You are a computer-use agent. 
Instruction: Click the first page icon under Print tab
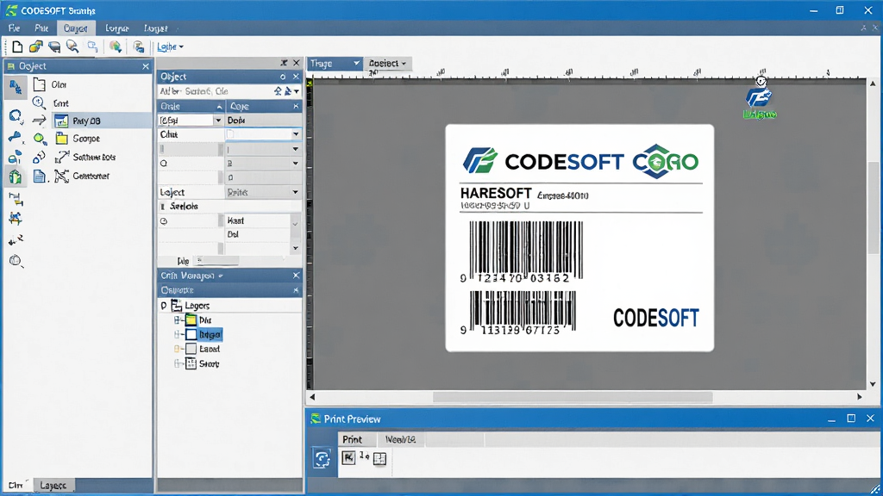[348, 458]
